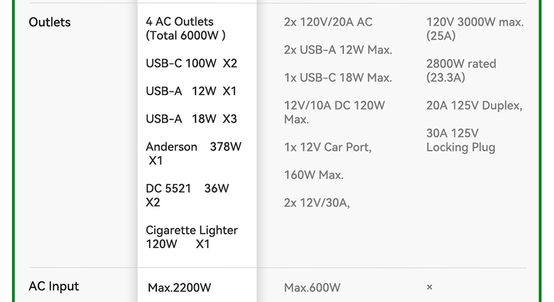Click the USB-A 12W X1 entry
Image resolution: width=554 pixels, height=302 pixels.
(x=191, y=91)
